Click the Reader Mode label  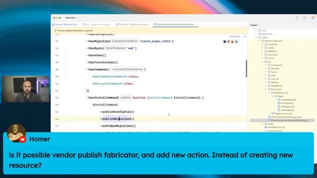(234, 37)
